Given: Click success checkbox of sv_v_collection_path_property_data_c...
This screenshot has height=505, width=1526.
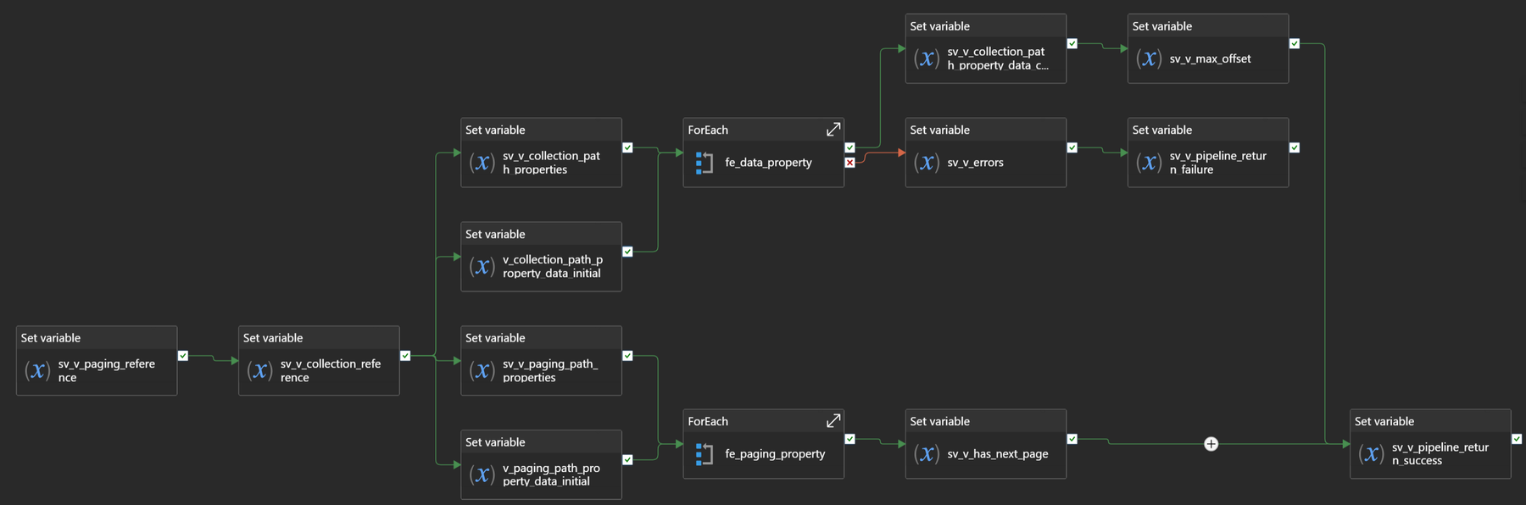Looking at the screenshot, I should [1072, 43].
